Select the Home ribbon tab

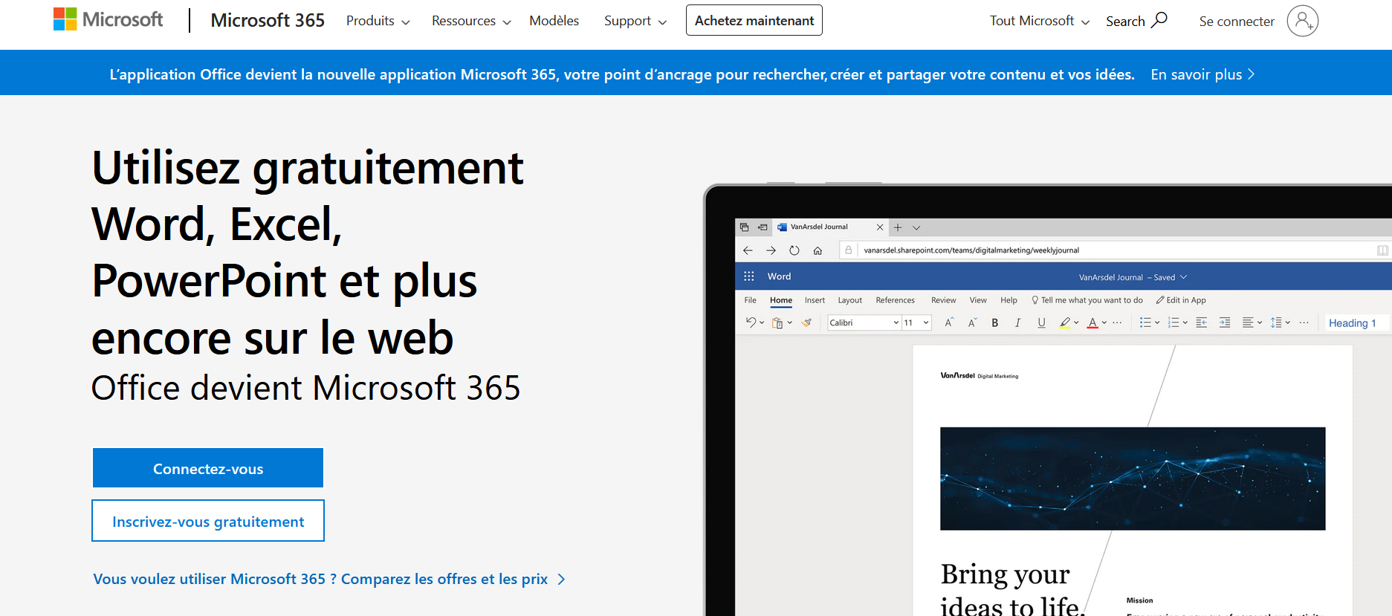click(781, 300)
